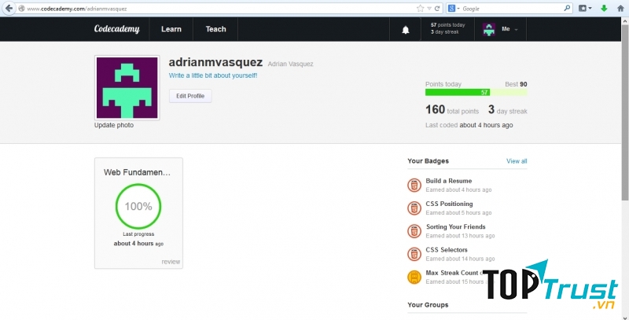The width and height of the screenshot is (629, 320).
Task: Click the 3 day streak text
Action: point(507,109)
